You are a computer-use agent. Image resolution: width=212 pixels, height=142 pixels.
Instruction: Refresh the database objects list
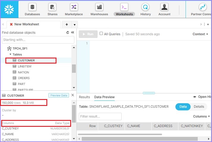(x=67, y=33)
